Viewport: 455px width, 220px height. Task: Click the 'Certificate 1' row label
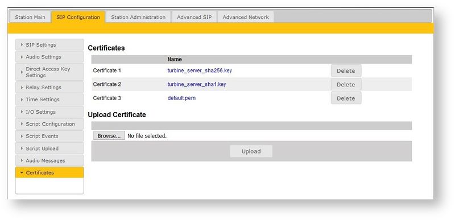[107, 70]
